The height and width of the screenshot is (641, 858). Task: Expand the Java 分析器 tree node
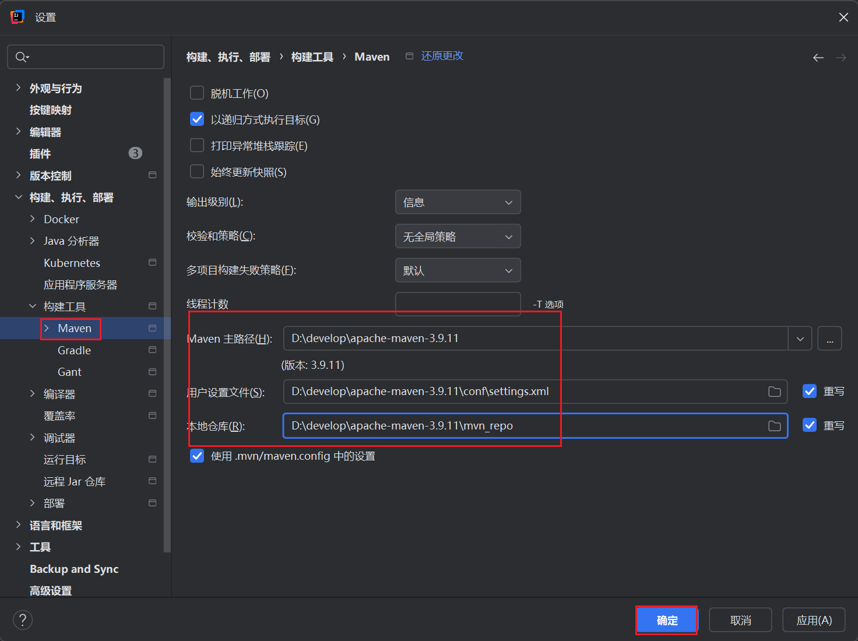33,241
